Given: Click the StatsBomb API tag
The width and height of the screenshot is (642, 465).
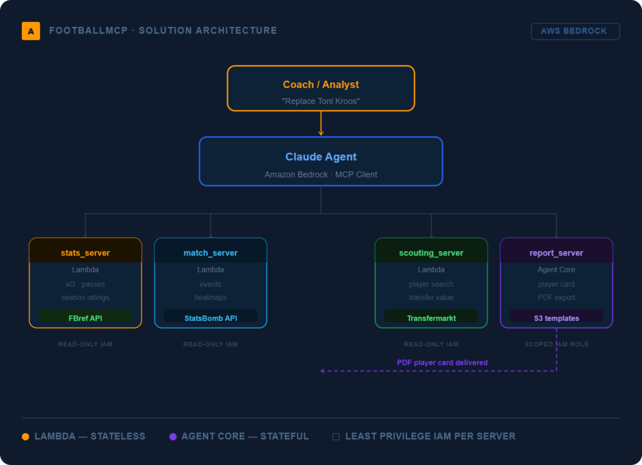Looking at the screenshot, I should 211,318.
